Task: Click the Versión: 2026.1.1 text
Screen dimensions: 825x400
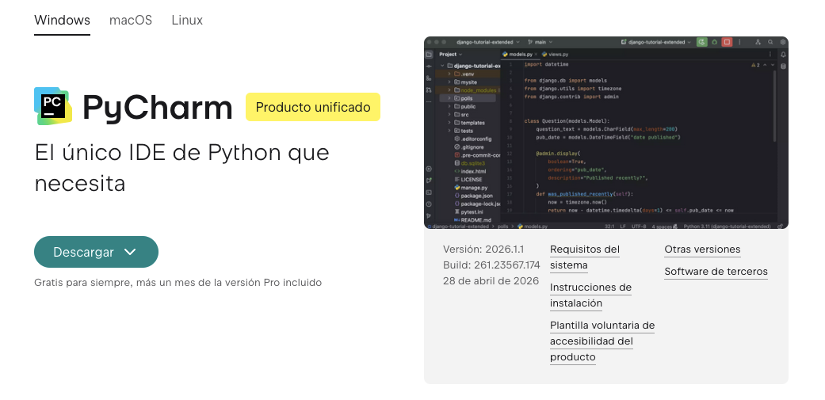Action: coord(483,250)
